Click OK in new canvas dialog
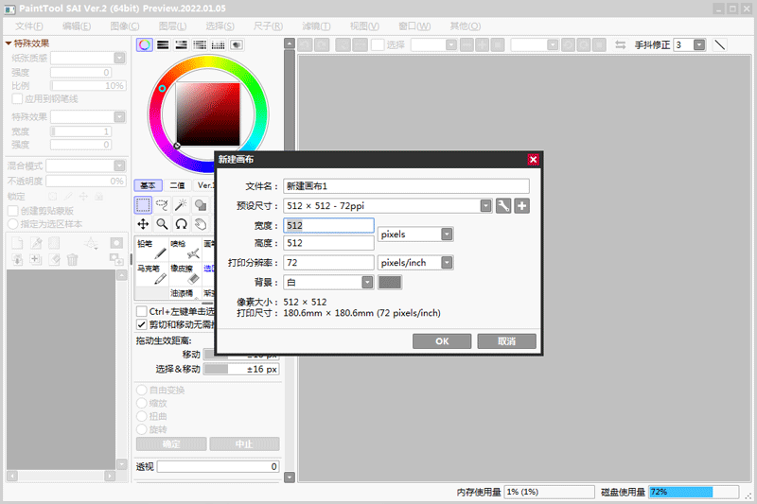Image resolution: width=757 pixels, height=504 pixels. click(442, 341)
